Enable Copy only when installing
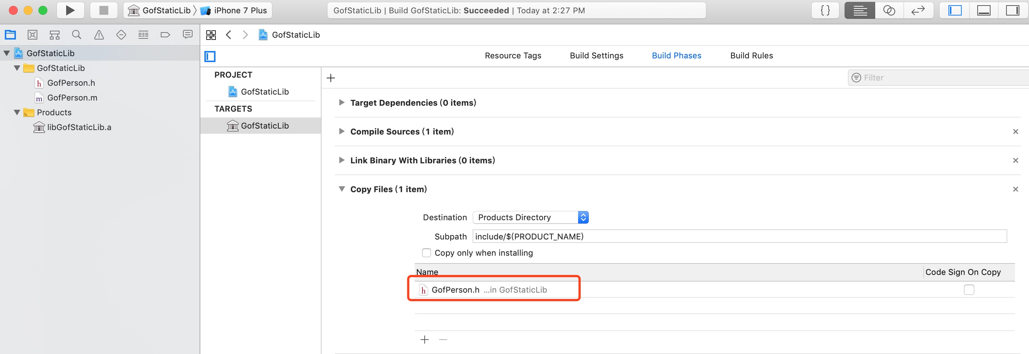 coord(426,253)
